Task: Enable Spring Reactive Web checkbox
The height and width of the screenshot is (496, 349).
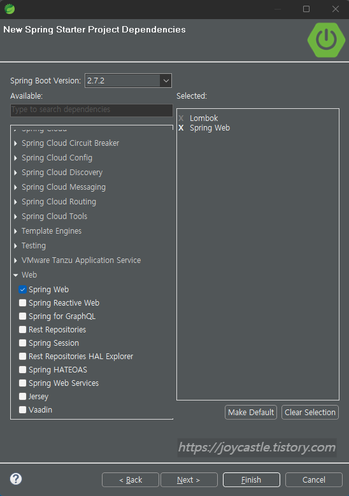Action: [22, 302]
